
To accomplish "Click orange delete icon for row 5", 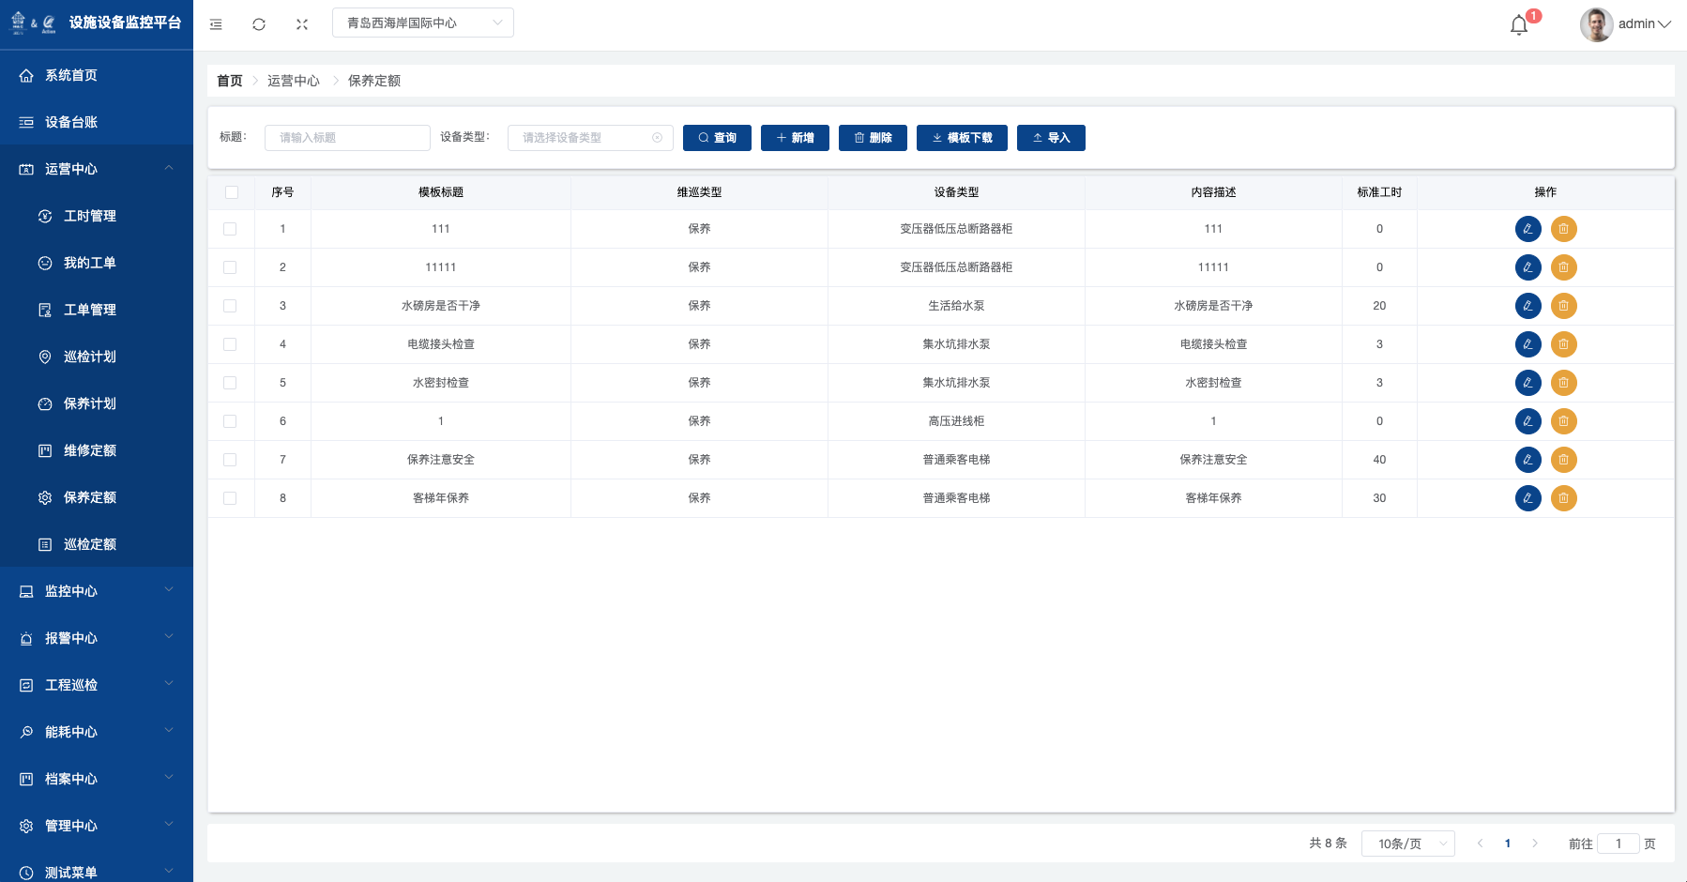I will coord(1563,383).
